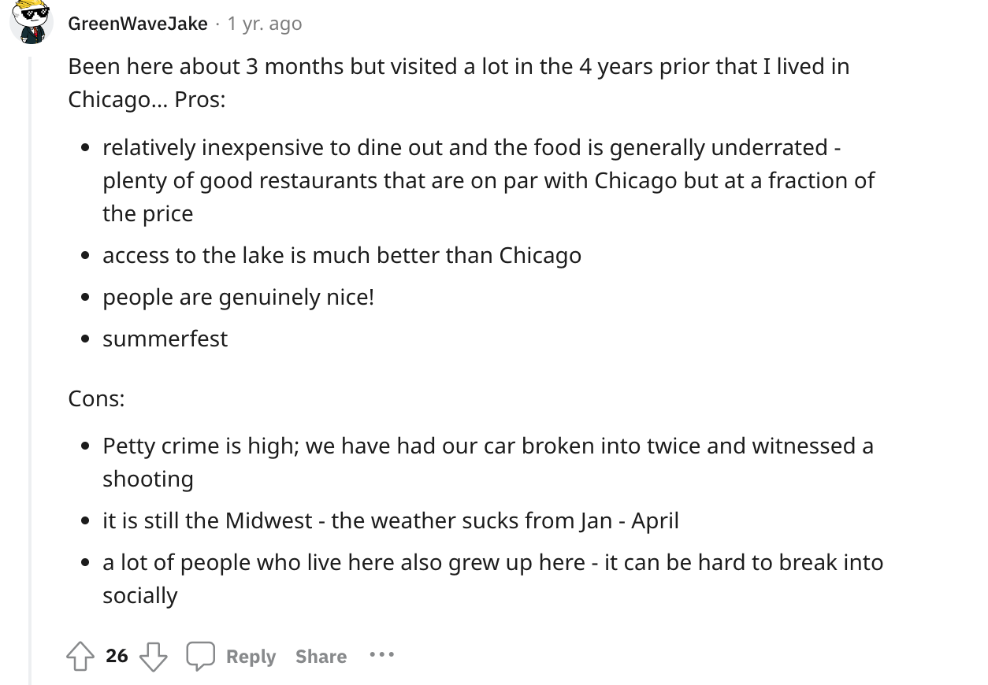This screenshot has width=988, height=685.
Task: Click the 'Been here about 3 months' intro text
Action: (x=459, y=83)
